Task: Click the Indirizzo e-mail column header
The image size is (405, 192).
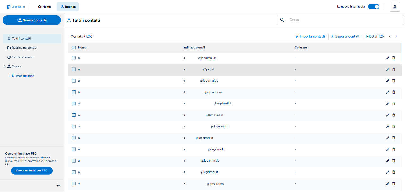Action: [194, 48]
